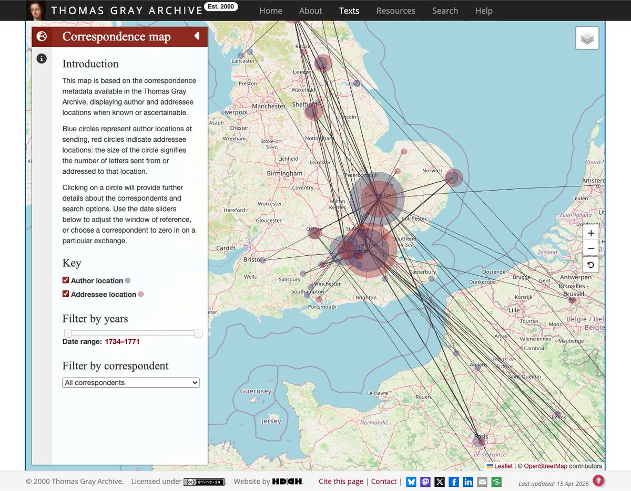The image size is (631, 491).
Task: Click the Introduction heading
Action: pos(90,64)
